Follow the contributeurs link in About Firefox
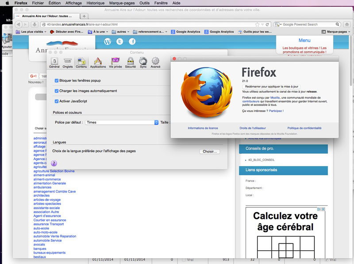The height and width of the screenshot is (264, 354). tap(251, 101)
